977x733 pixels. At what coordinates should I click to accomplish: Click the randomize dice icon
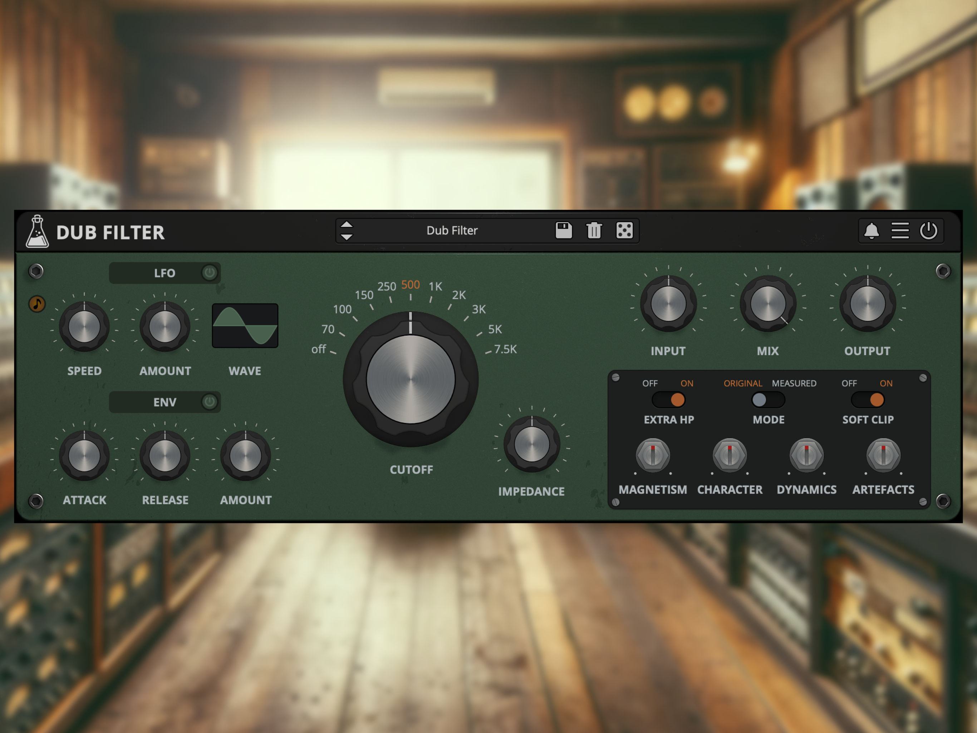(x=624, y=230)
